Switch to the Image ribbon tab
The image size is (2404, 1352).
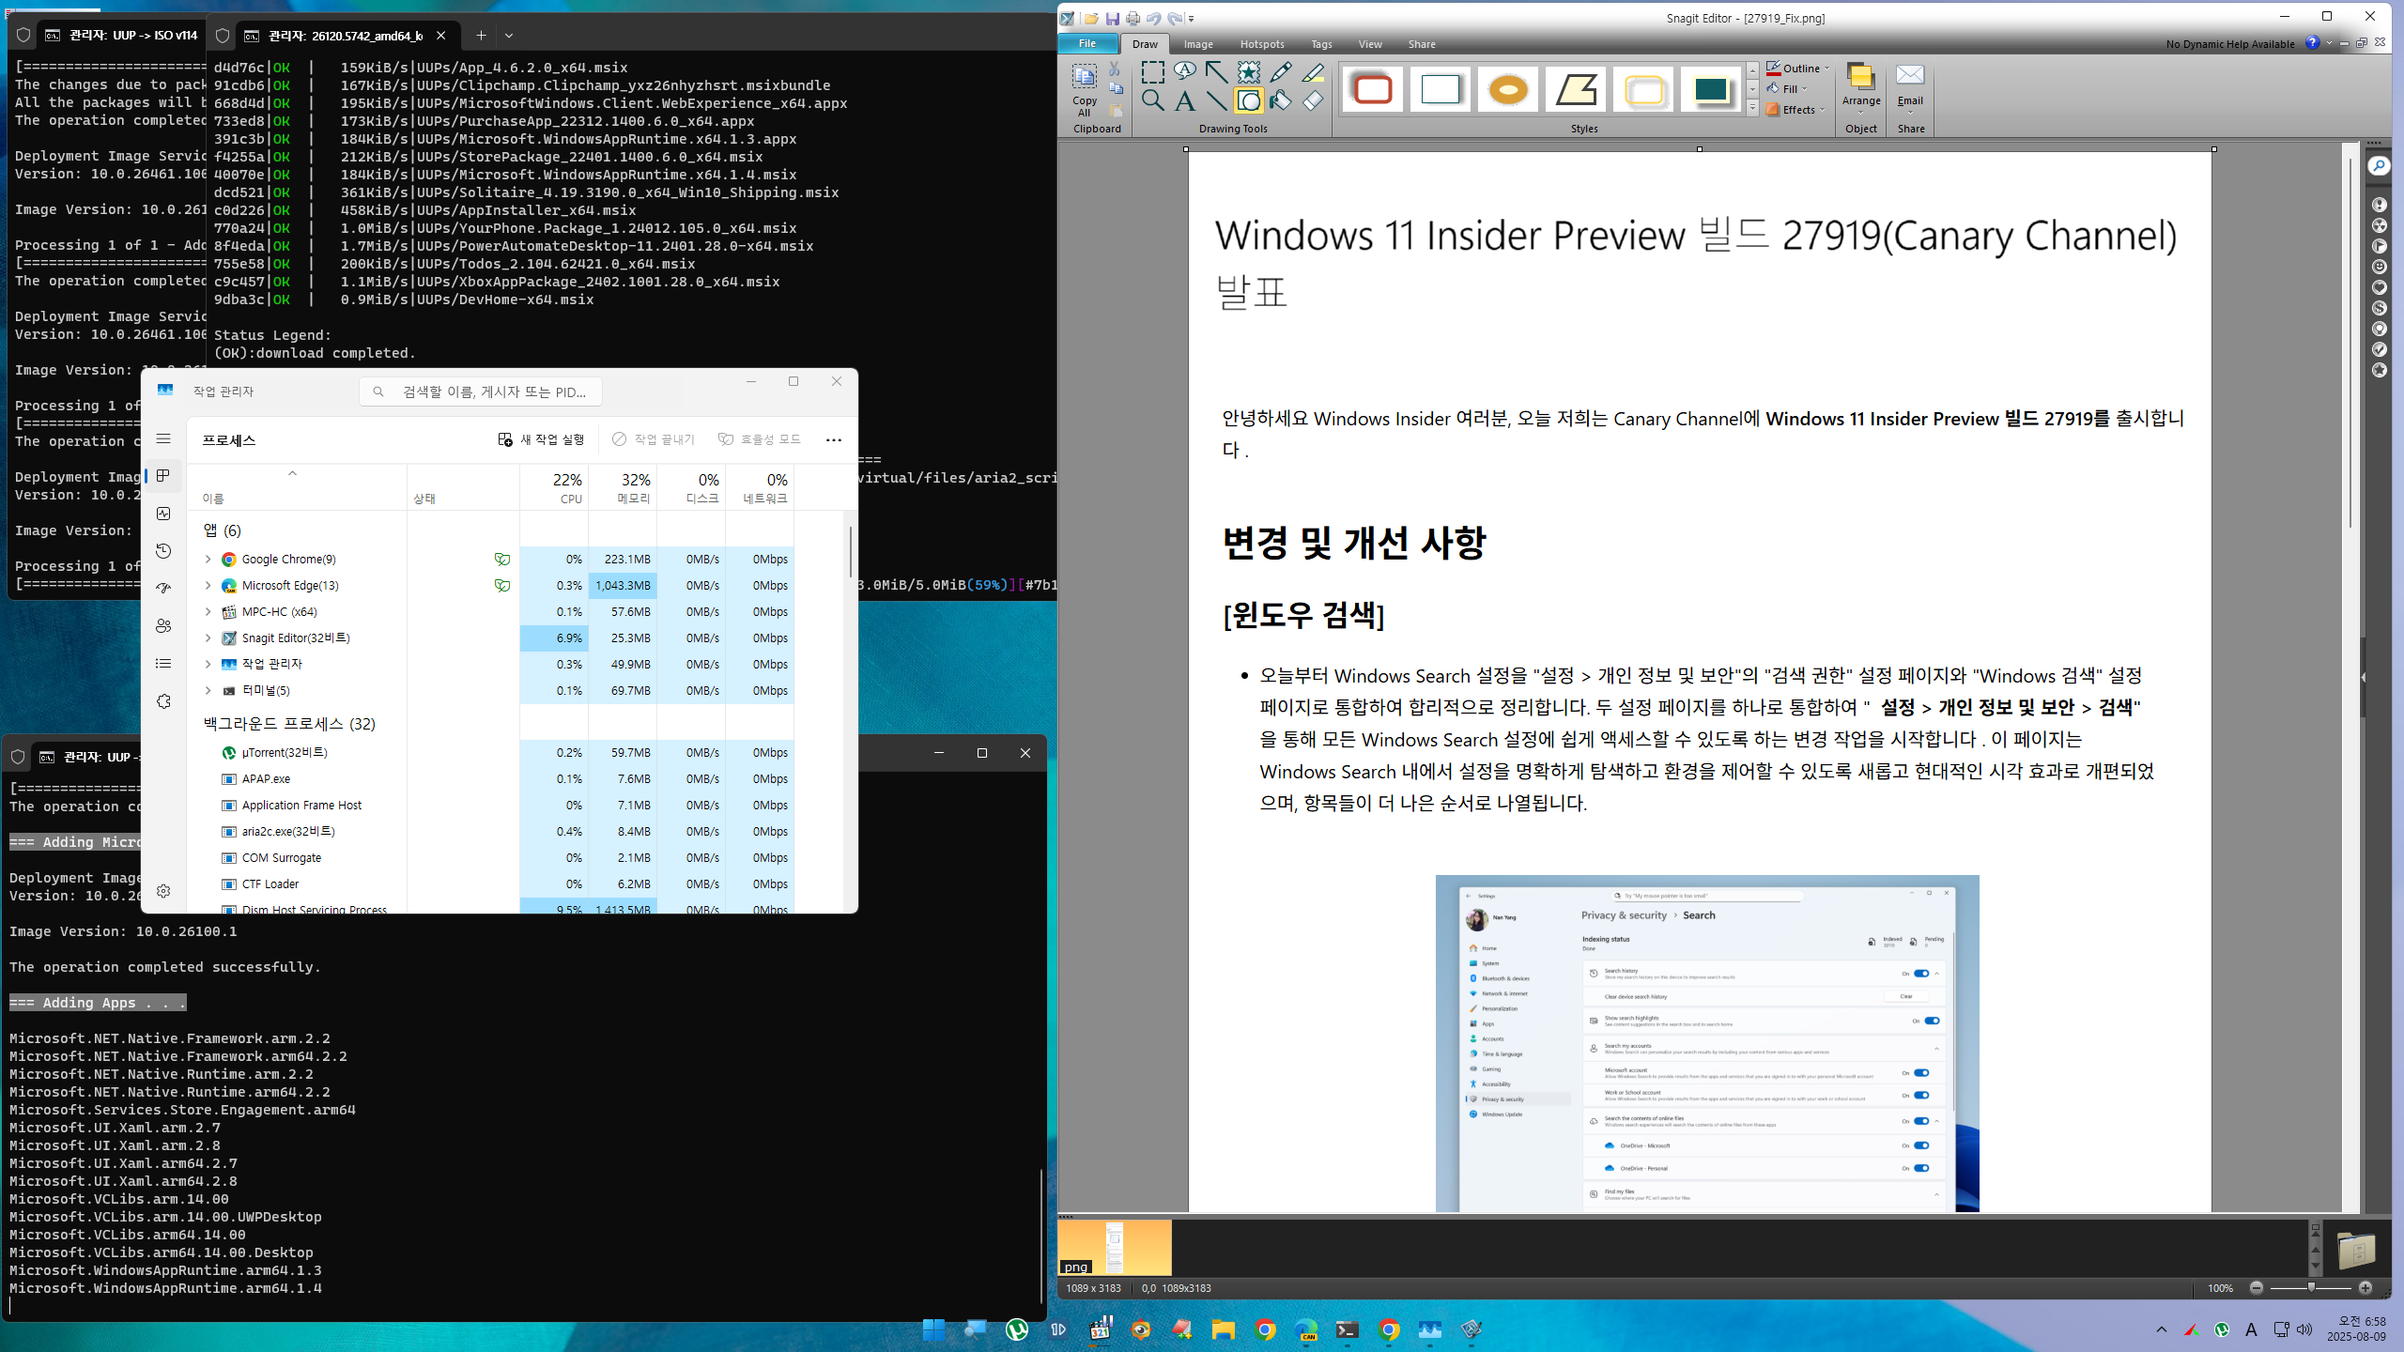[x=1197, y=44]
